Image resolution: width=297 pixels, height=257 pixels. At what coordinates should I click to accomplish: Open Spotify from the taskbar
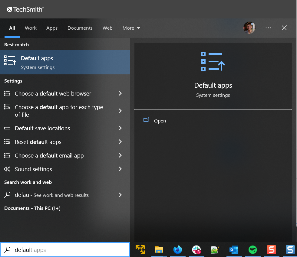pos(252,250)
